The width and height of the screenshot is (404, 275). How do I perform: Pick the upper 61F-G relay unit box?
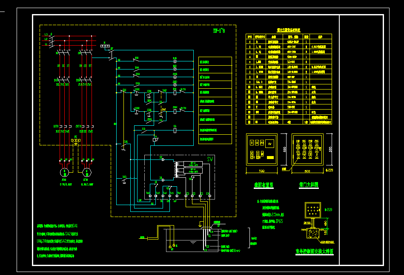pyautogui.click(x=193, y=164)
